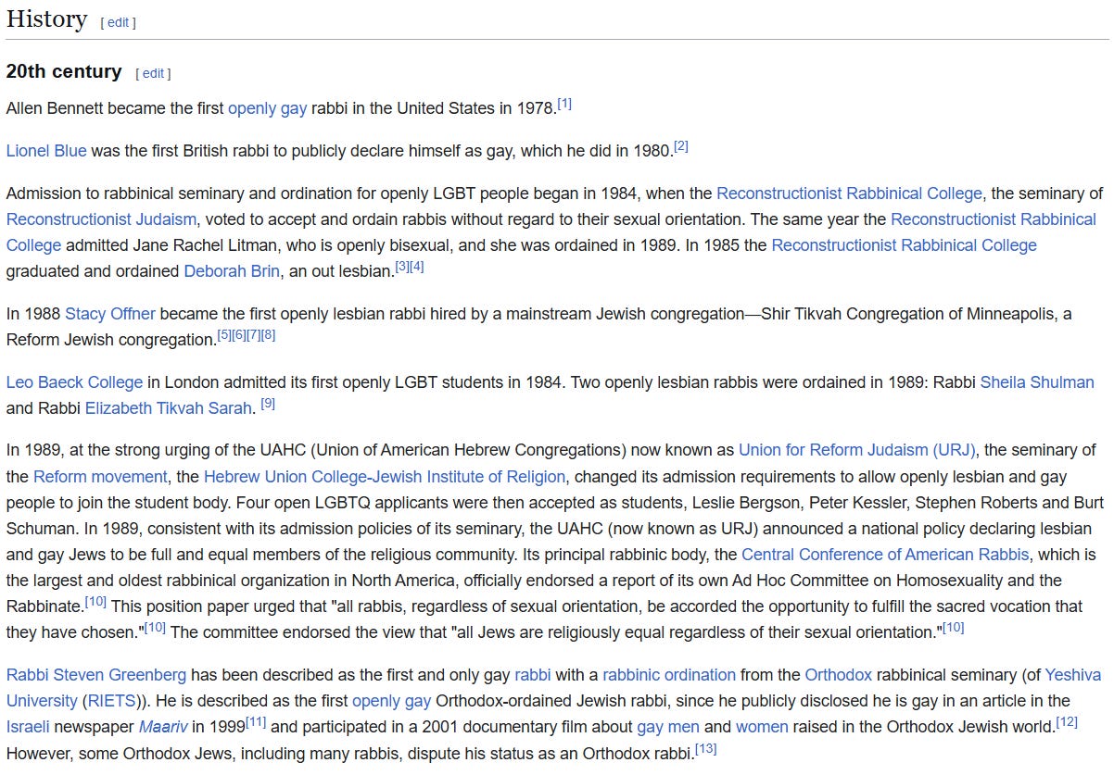Open Reconstructionist Rabbinical College link after 'In 1985 the'
This screenshot has height=775, width=1114.
point(904,245)
